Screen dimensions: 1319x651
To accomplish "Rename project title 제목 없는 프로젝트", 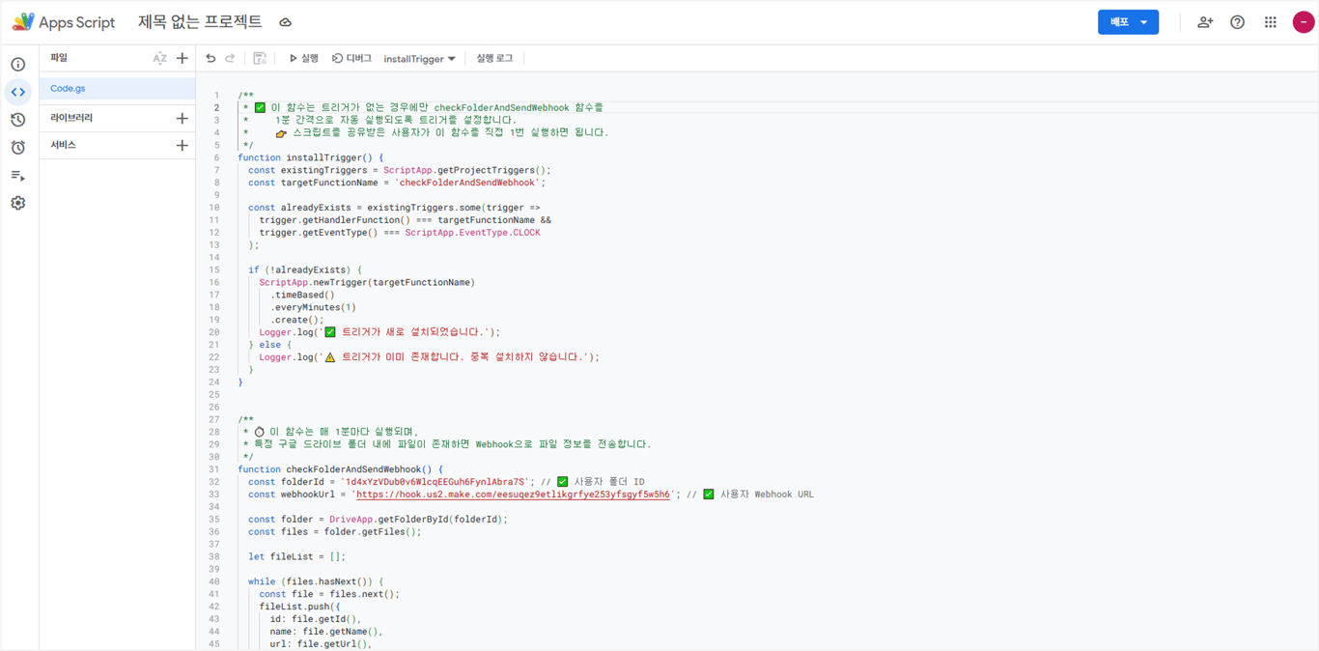I will point(200,21).
